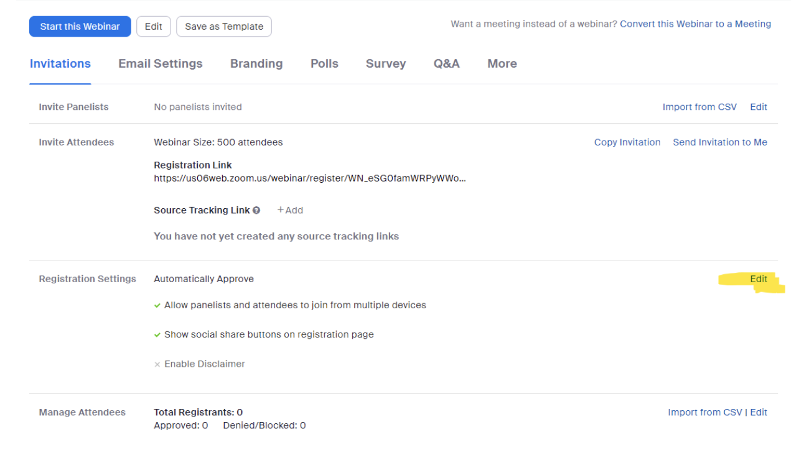Viewport: 804px width, 450px height.
Task: Convert this Webinar to a Meeting
Action: 695,24
